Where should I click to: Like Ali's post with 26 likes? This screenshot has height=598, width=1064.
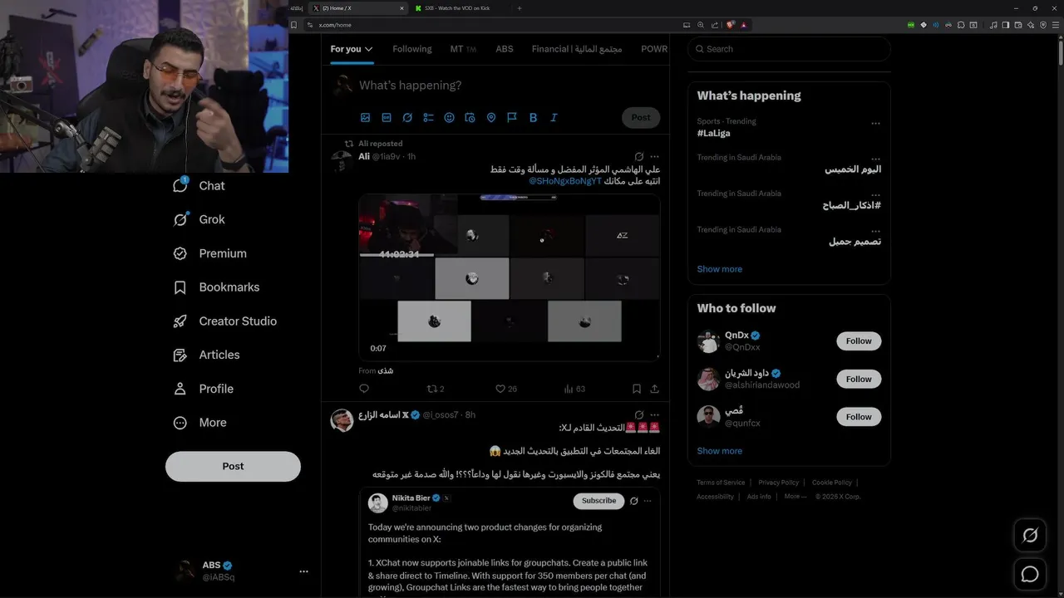[506, 389]
